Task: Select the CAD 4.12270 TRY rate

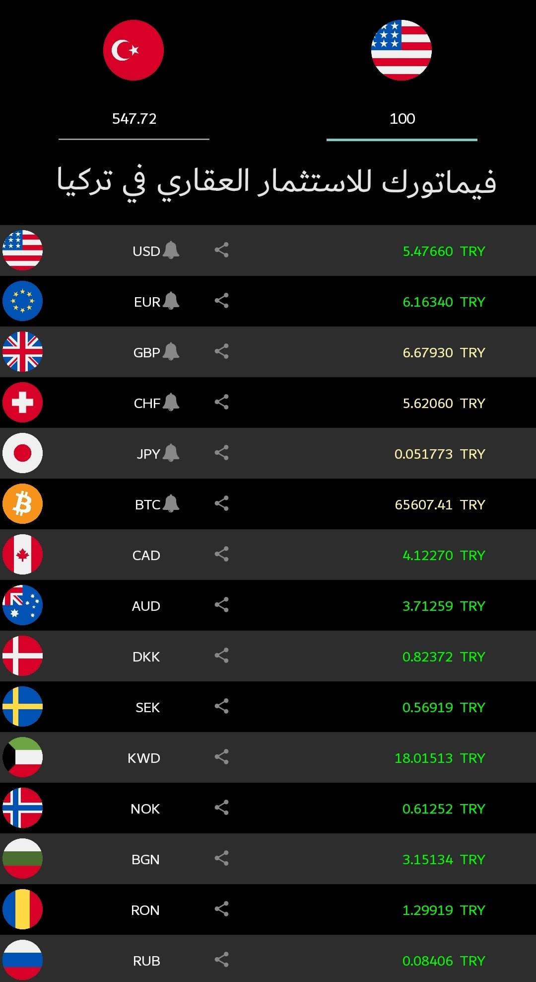Action: tap(444, 555)
